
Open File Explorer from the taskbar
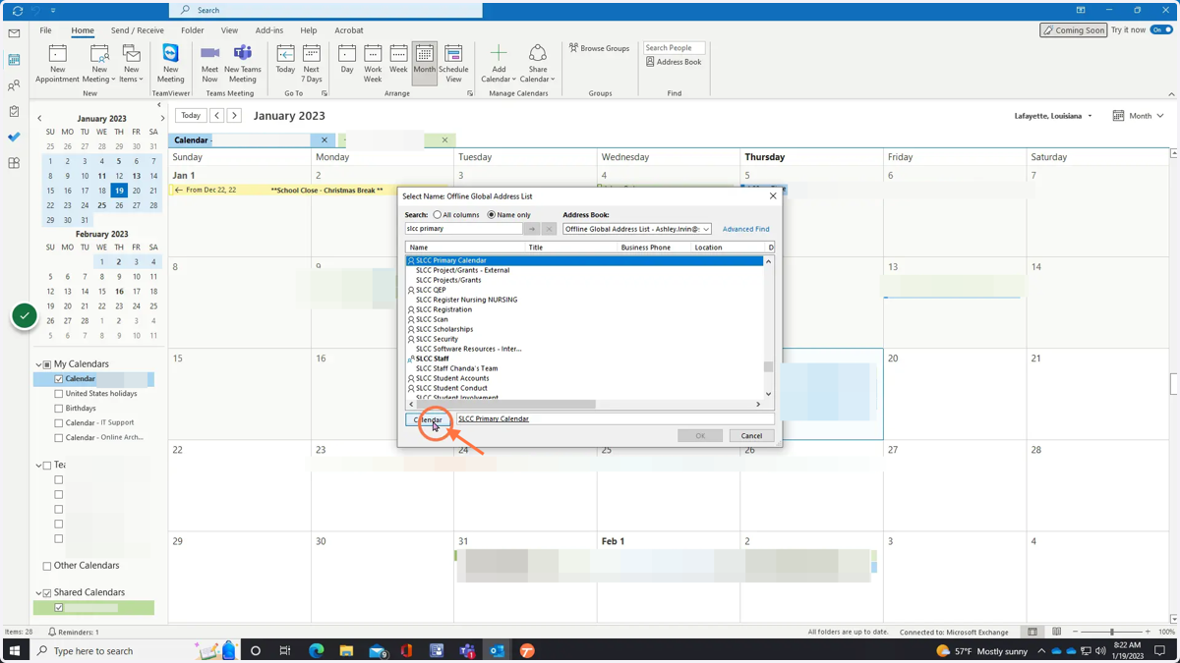tap(346, 651)
